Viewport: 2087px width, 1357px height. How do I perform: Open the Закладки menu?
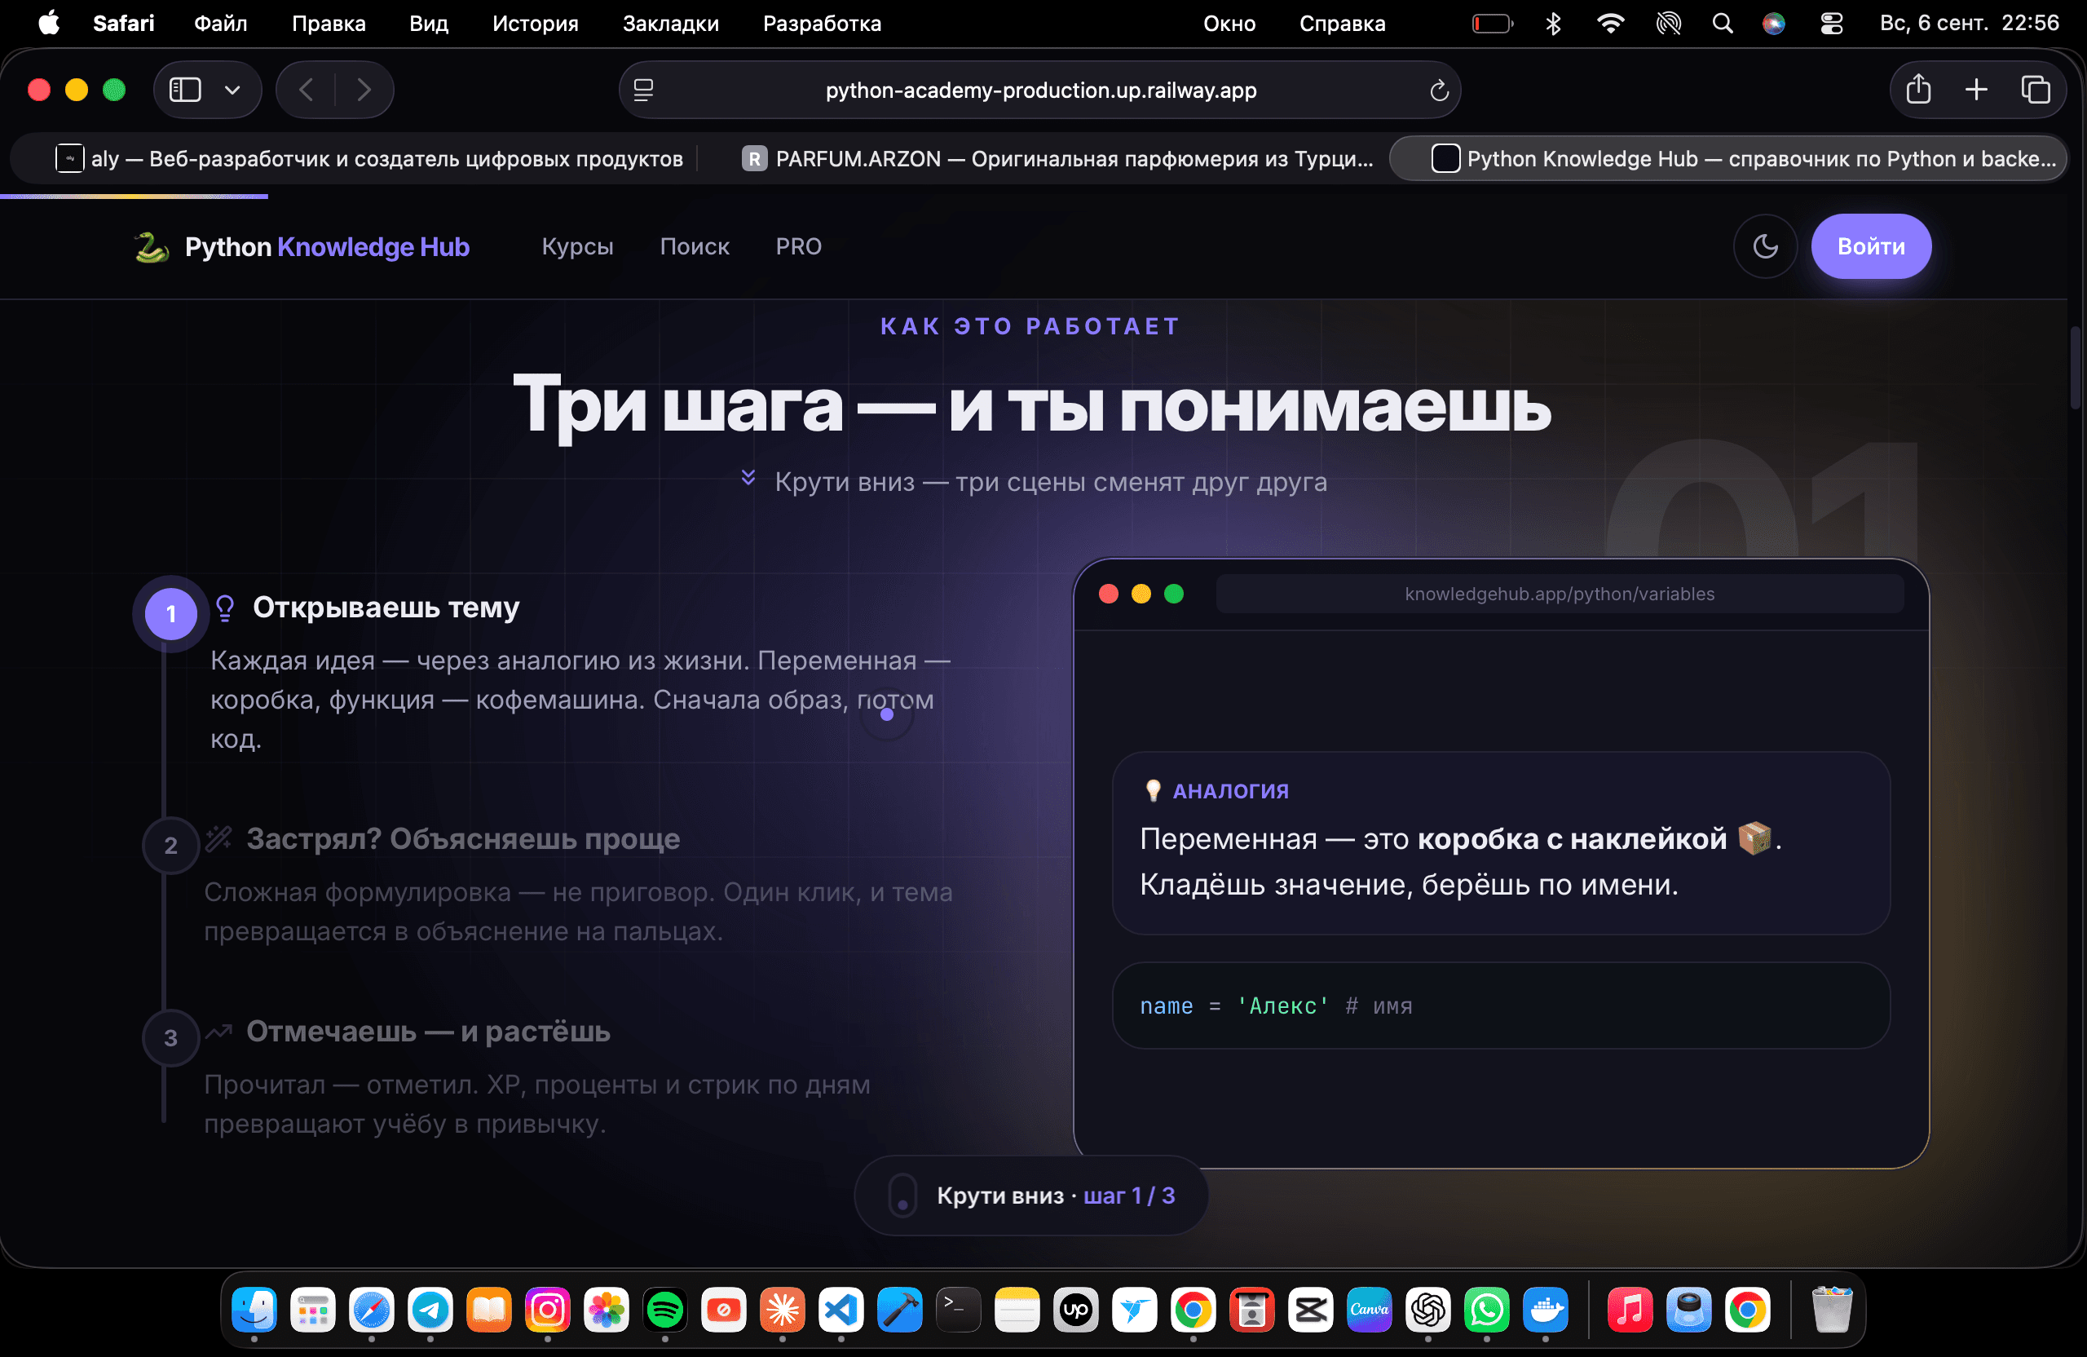670,24
